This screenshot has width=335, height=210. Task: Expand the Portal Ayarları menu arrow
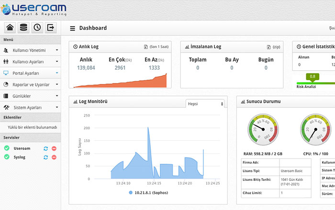click(x=57, y=73)
